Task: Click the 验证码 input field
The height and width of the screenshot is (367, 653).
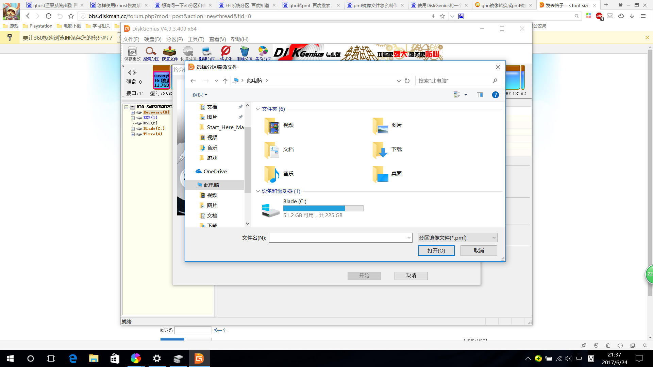Action: [192, 330]
